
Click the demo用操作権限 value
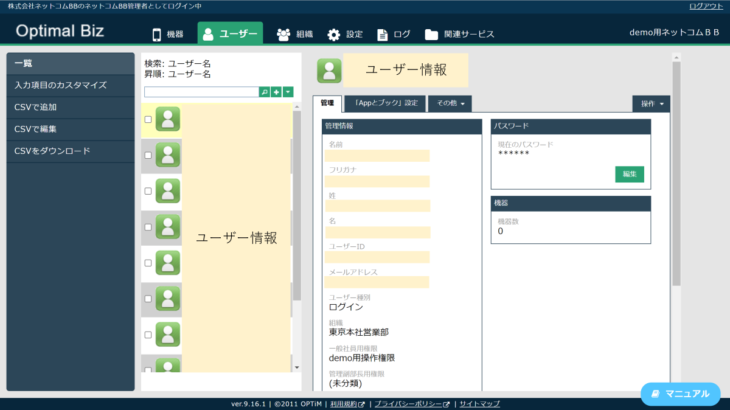click(x=362, y=358)
